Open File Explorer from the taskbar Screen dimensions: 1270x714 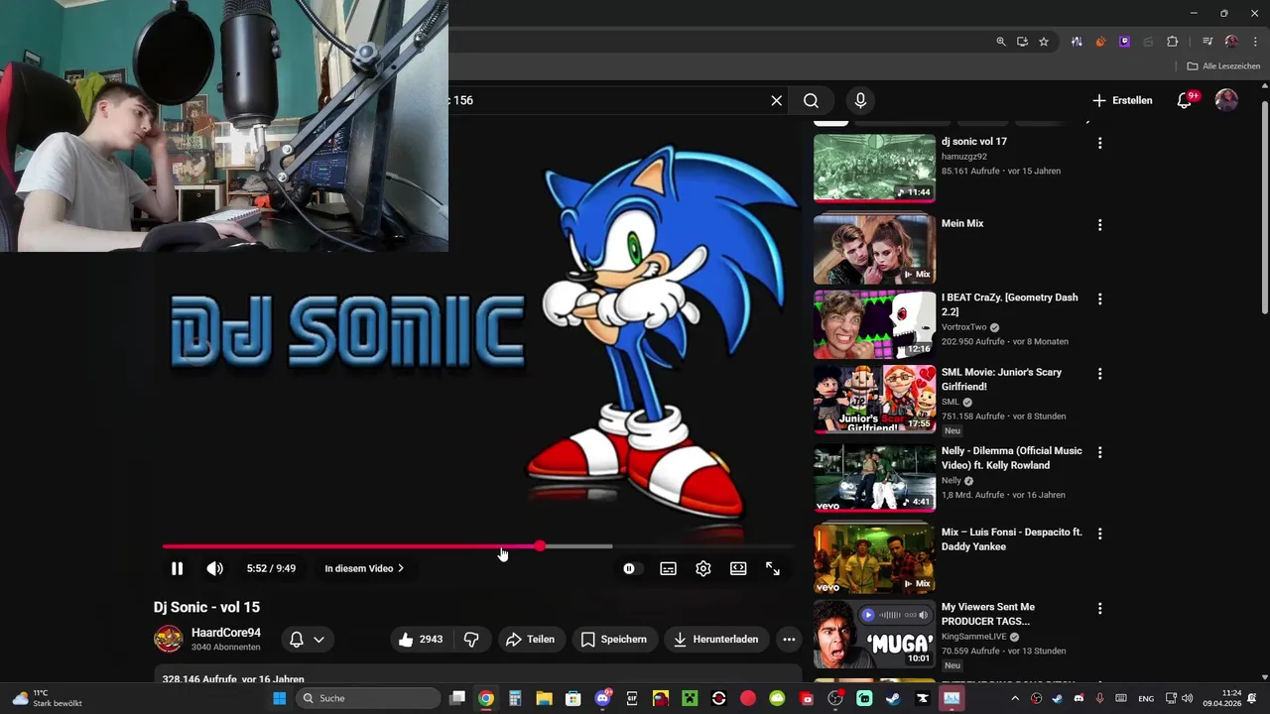[x=544, y=698]
